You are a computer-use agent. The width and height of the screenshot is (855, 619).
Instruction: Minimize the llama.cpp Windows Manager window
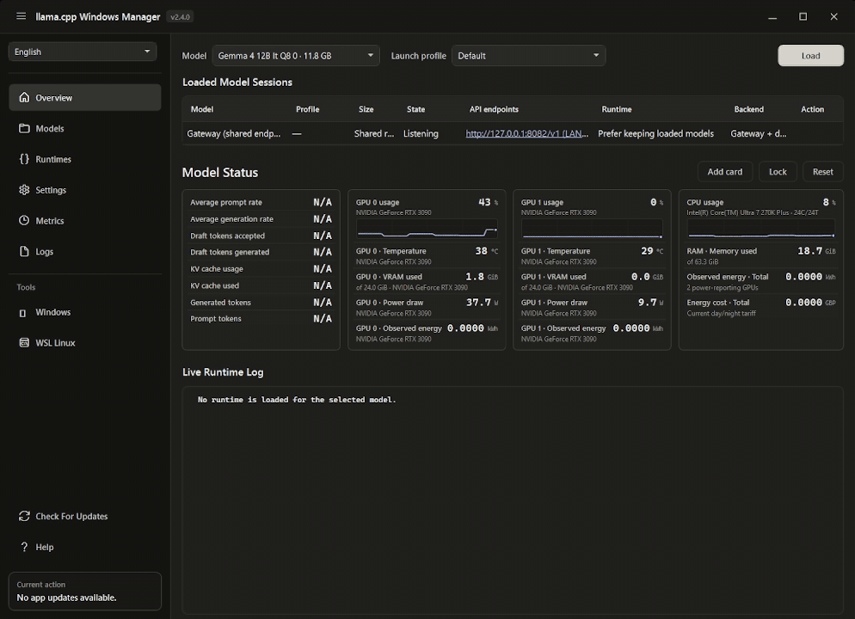[772, 17]
